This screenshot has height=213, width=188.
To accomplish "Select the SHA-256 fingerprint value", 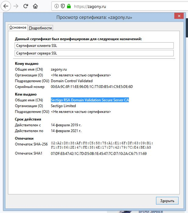I will (x=102, y=145).
